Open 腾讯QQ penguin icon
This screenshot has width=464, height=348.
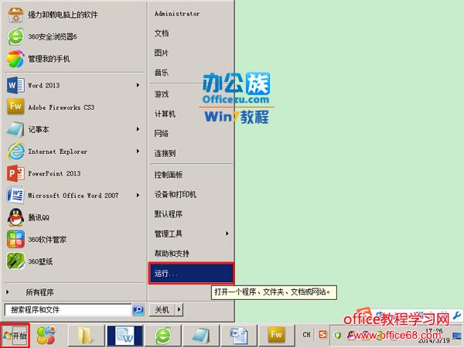click(x=15, y=217)
